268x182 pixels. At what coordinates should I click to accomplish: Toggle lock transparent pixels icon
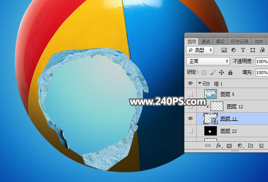point(204,73)
